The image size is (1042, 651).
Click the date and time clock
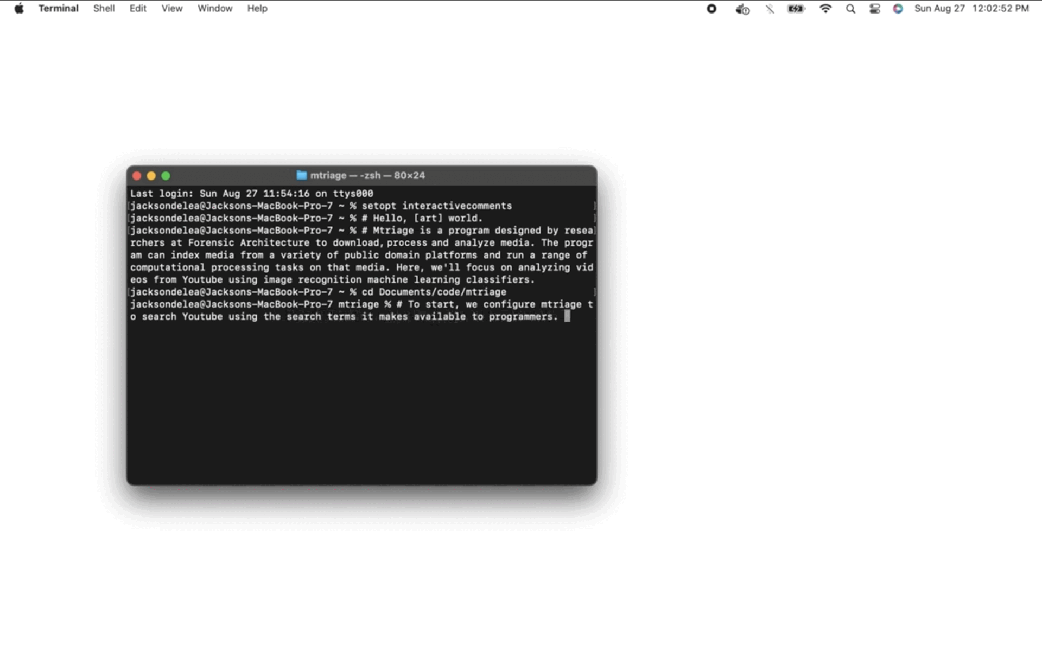tap(971, 8)
